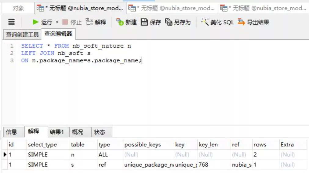Click the Beautify SQL wand icon
Screen dimensions: 309x173
point(205,22)
